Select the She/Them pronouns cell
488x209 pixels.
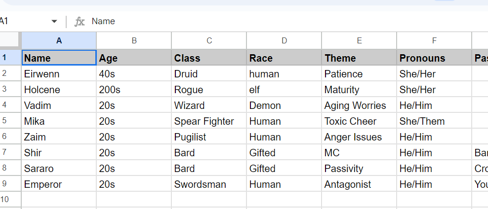pyautogui.click(x=434, y=121)
